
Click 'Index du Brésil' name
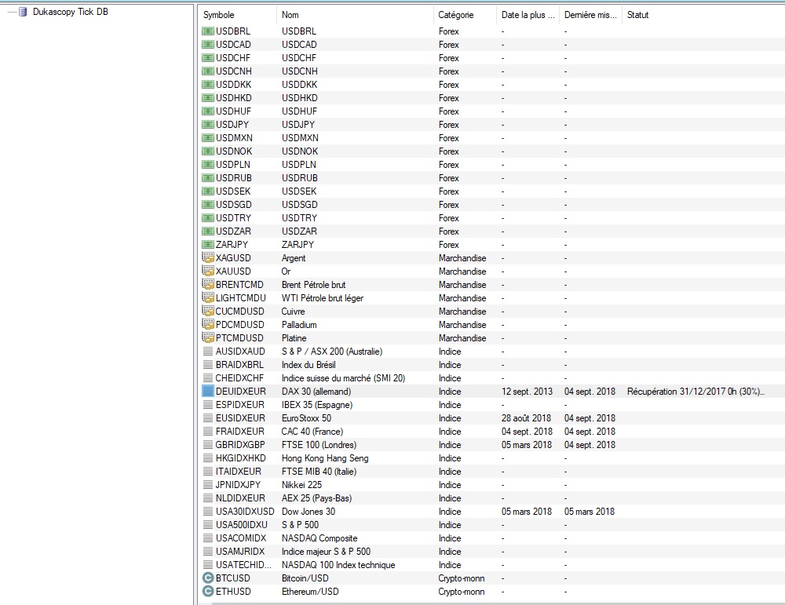[309, 365]
